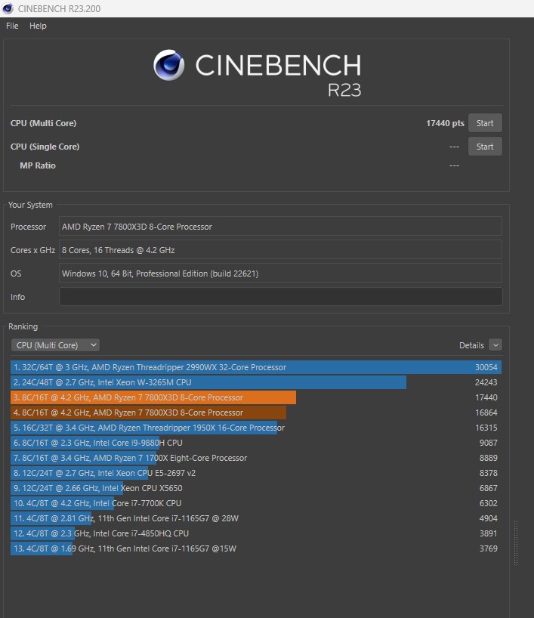
Task: Select the Intel Core i9-9880H ranking row
Action: pyautogui.click(x=256, y=443)
